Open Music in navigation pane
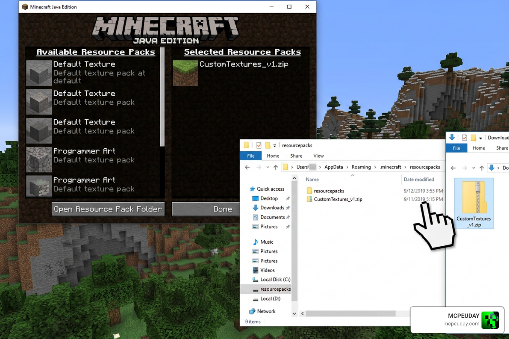Image resolution: width=509 pixels, height=339 pixels. click(x=267, y=242)
